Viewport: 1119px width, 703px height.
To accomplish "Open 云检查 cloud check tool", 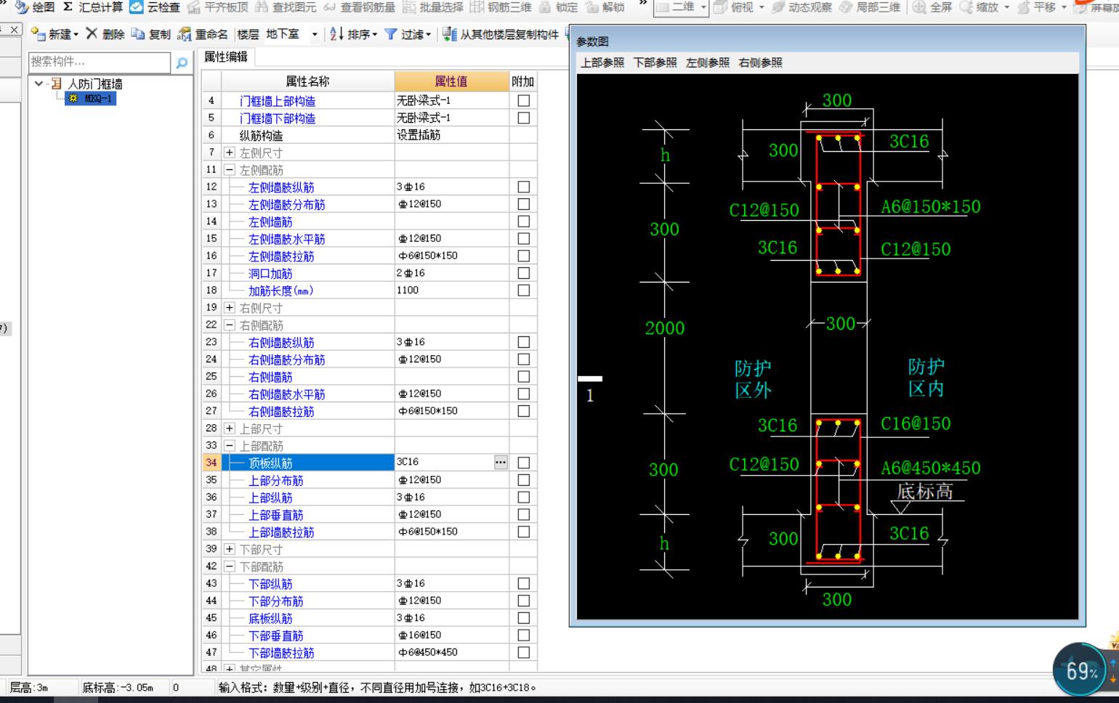I will [x=137, y=7].
